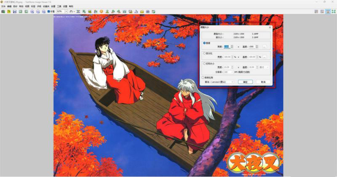The height and width of the screenshot is (177, 337).
Task: Toggle the 平滑 smooth checkbox in toolbar
Action: coord(49,12)
